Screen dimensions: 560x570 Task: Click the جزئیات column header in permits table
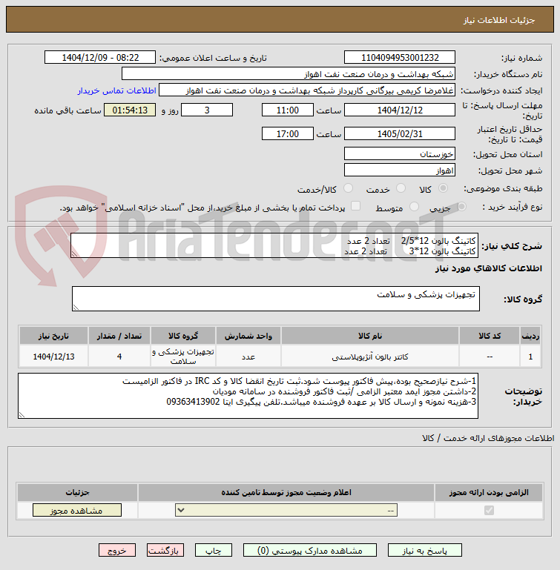tap(77, 492)
